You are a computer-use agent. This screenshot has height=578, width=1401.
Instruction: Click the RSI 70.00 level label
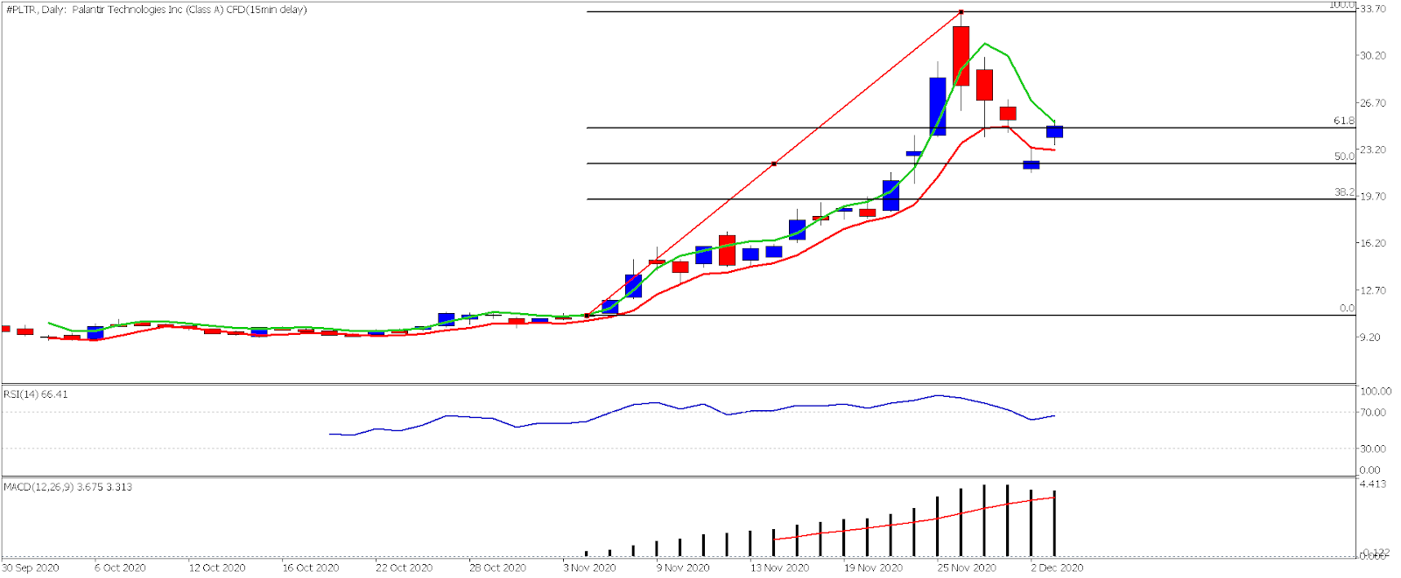click(x=1372, y=413)
